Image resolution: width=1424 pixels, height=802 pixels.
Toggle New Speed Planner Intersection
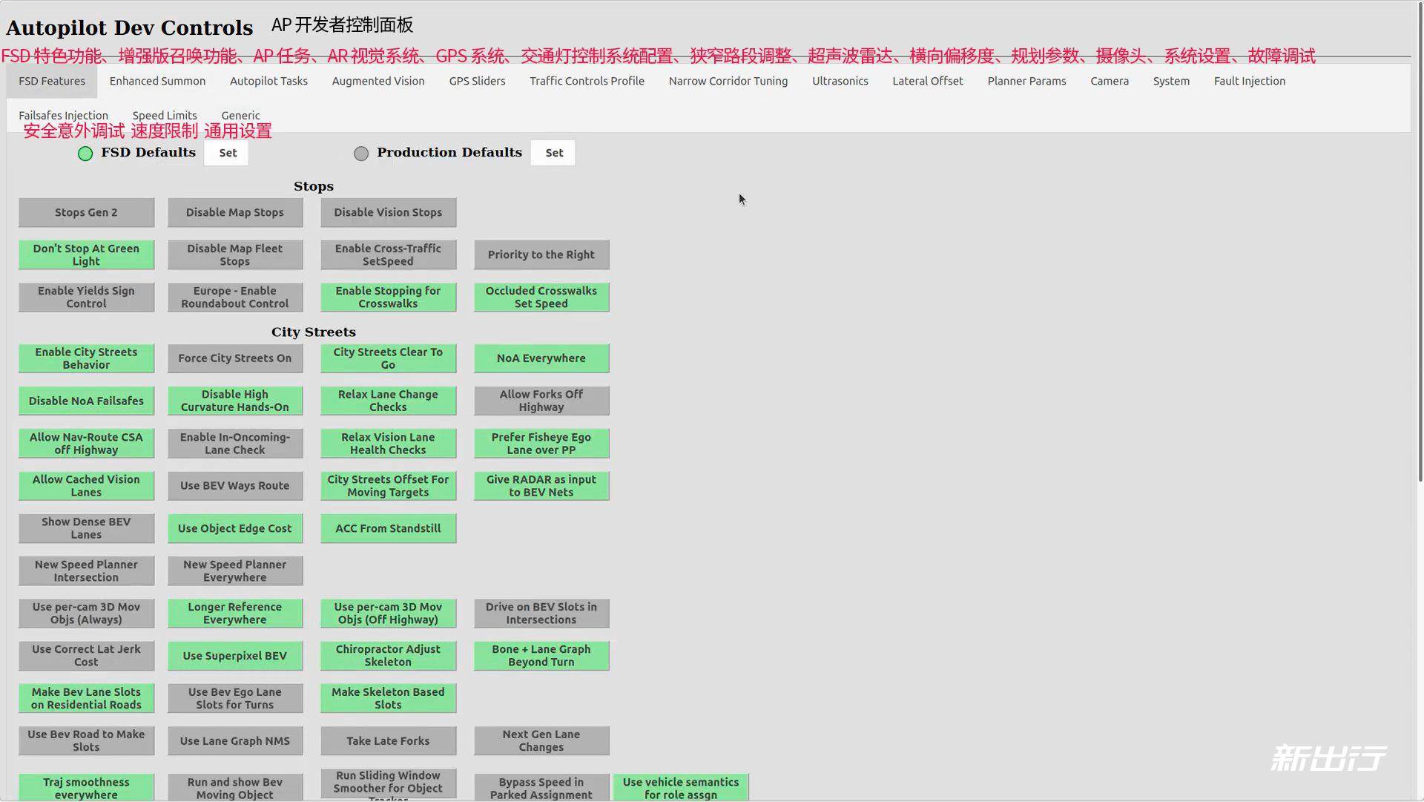pyautogui.click(x=86, y=571)
